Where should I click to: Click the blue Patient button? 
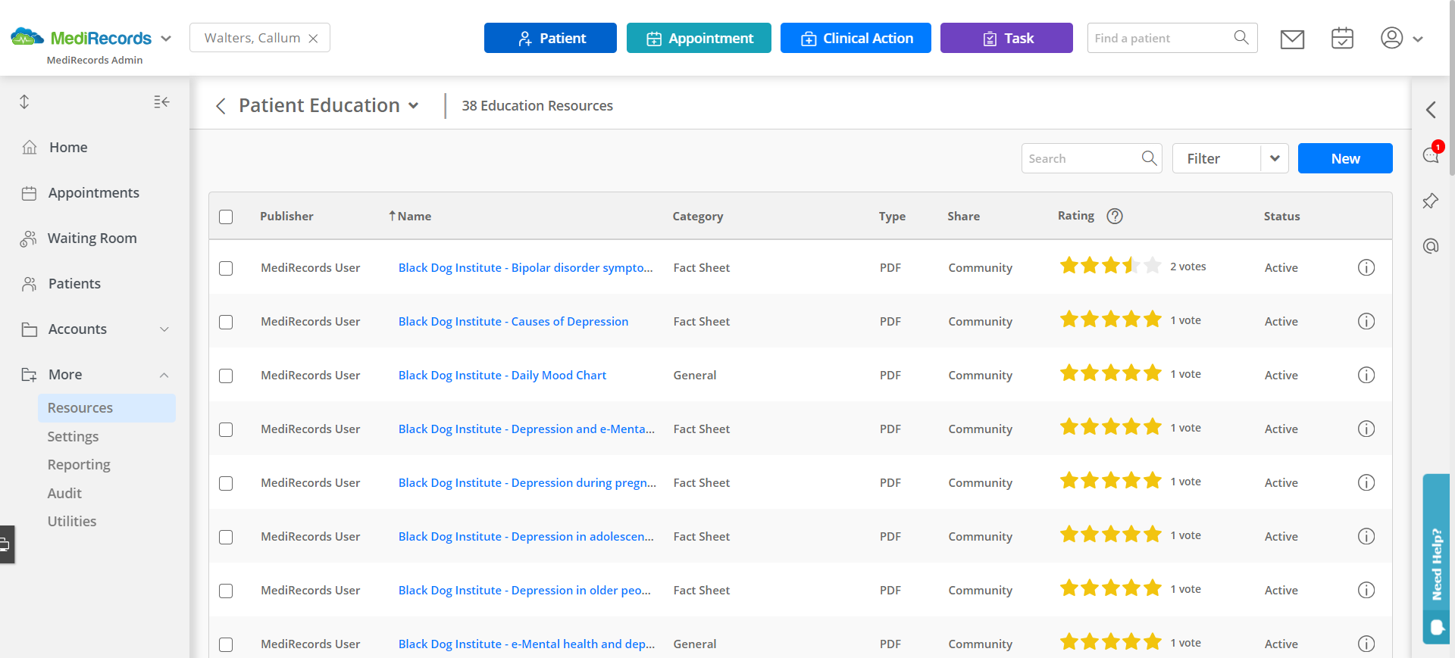550,38
